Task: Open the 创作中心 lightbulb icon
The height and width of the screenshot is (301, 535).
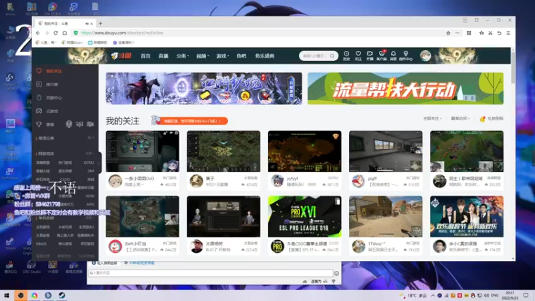Action: pyautogui.click(x=406, y=56)
